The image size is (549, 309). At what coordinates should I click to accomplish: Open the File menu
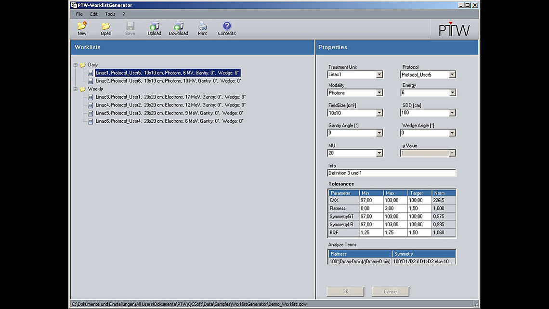click(79, 14)
